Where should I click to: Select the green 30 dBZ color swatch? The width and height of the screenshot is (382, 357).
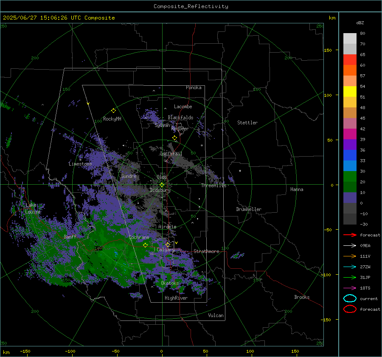[350, 176]
